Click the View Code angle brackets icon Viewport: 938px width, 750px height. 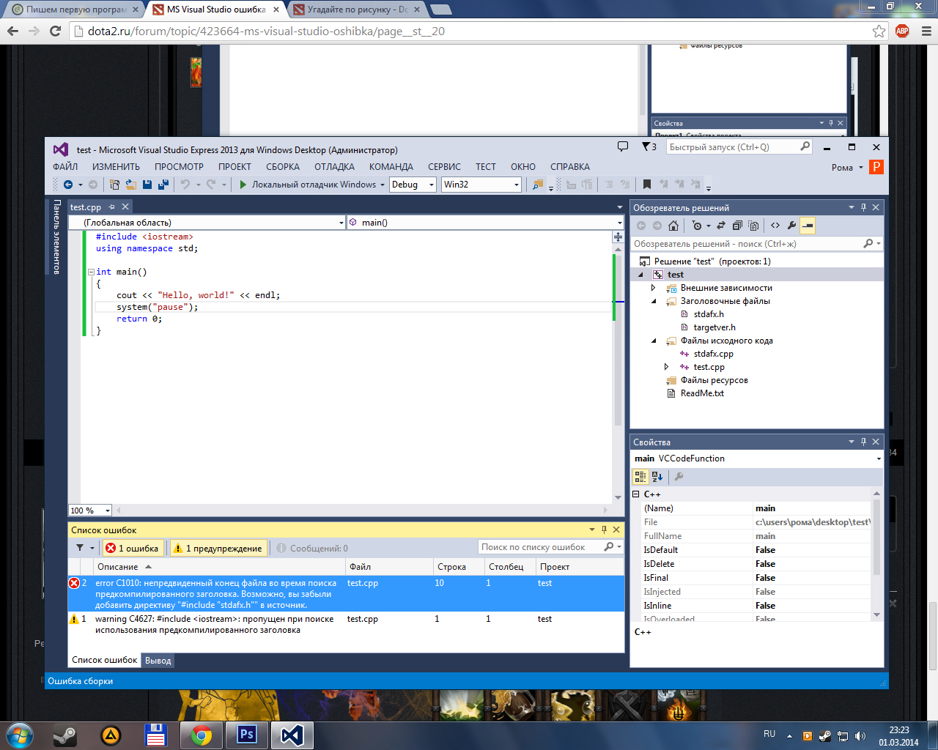pyautogui.click(x=775, y=226)
